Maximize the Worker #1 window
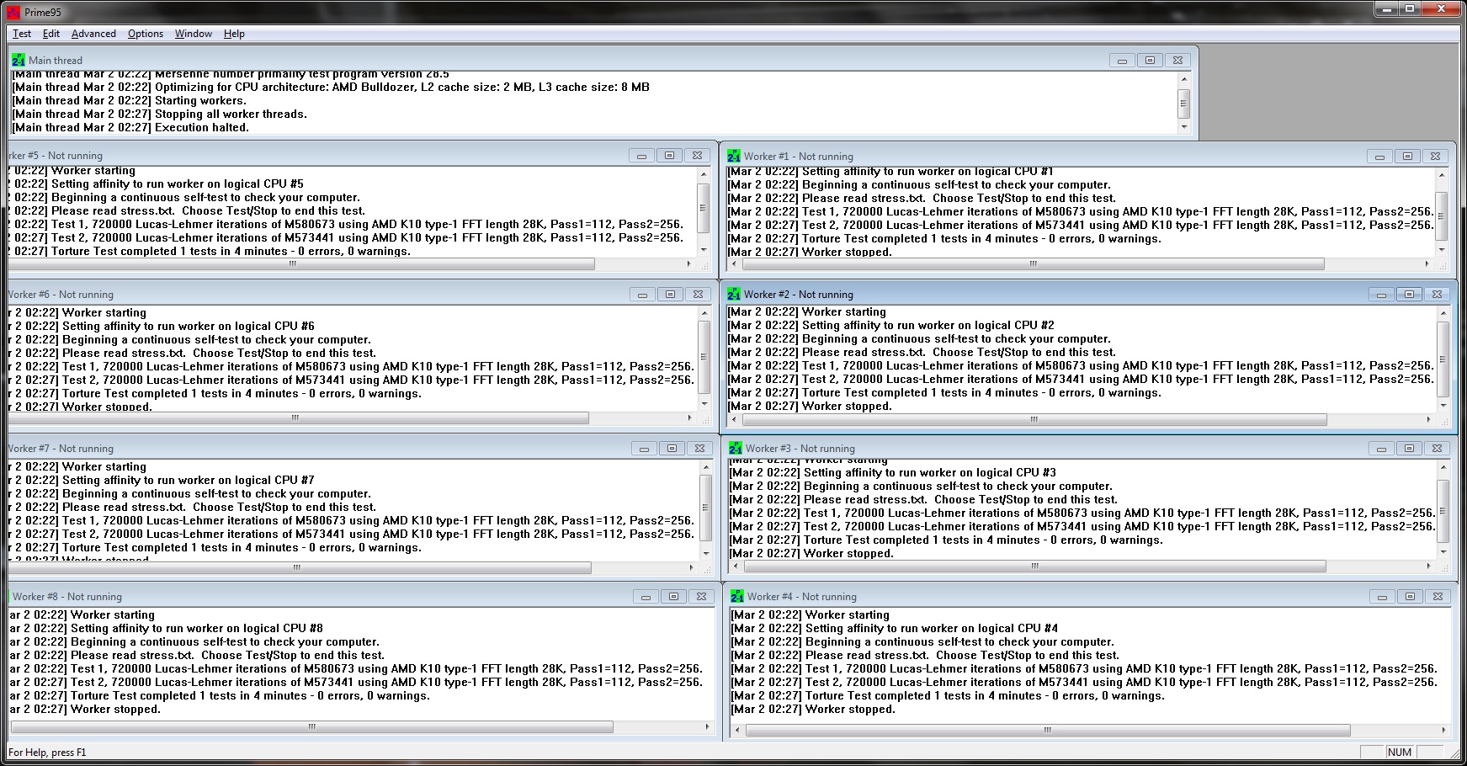 coord(1407,157)
